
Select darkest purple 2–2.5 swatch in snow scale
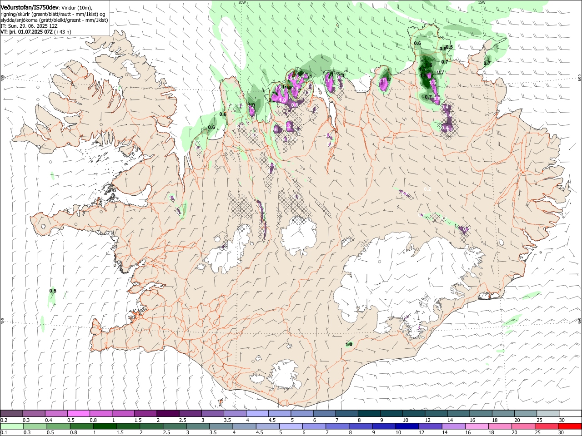coord(168,414)
